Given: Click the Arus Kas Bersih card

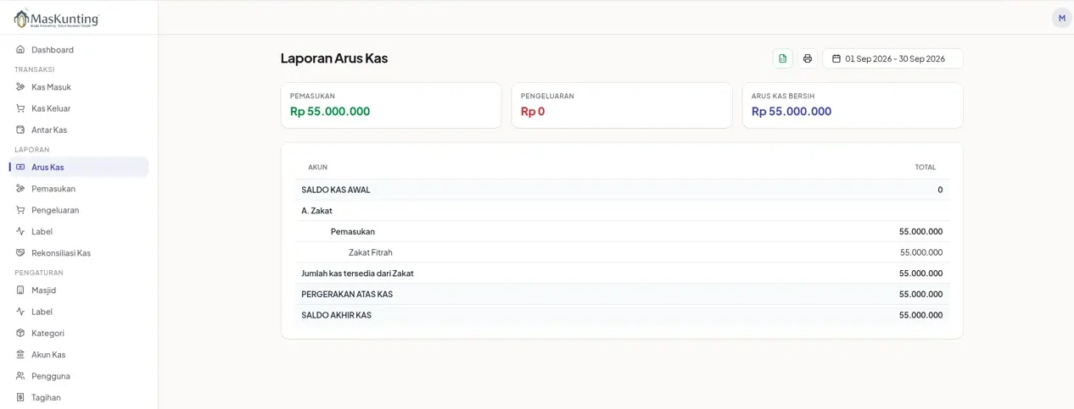Looking at the screenshot, I should click(853, 105).
